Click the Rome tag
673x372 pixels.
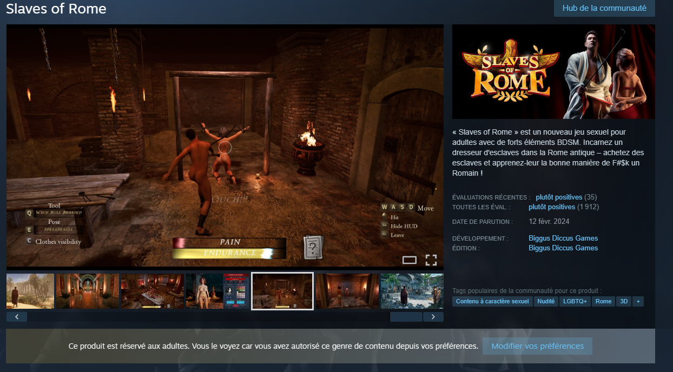pos(604,301)
